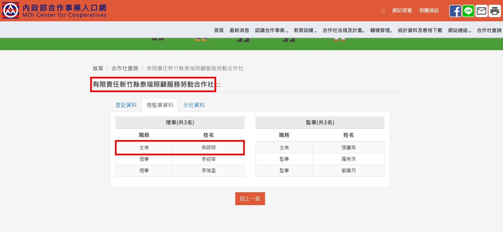Click the 理事(共3名) table header

point(180,122)
